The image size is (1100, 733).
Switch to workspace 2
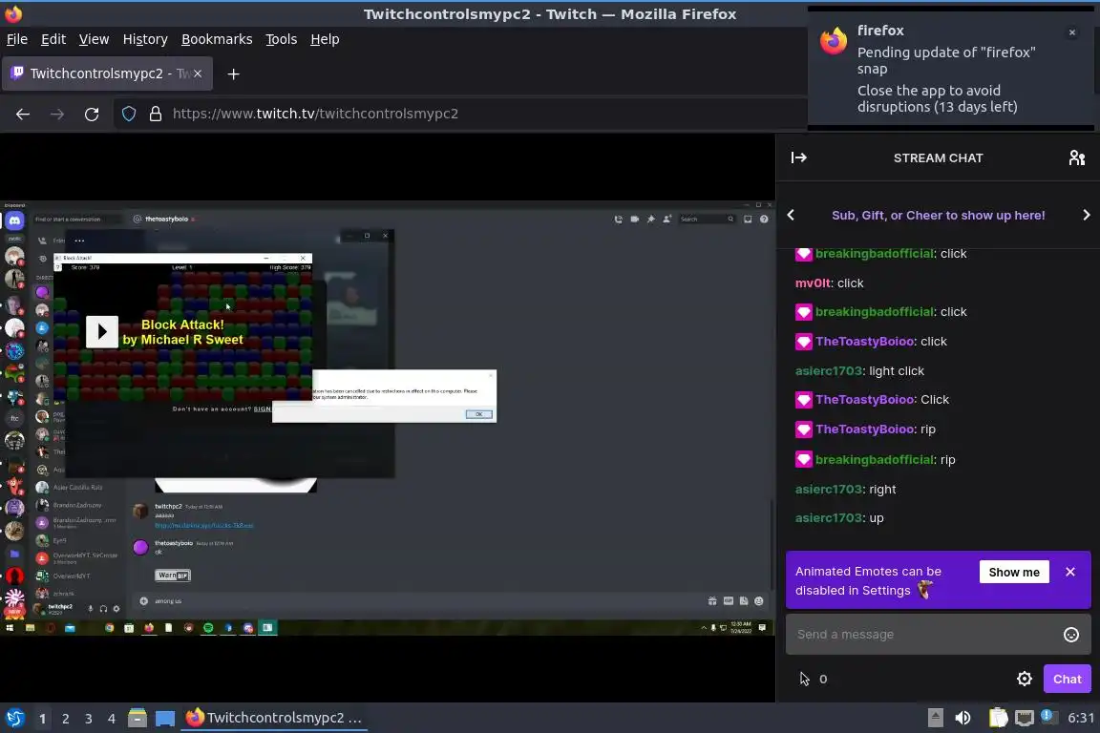(x=66, y=719)
